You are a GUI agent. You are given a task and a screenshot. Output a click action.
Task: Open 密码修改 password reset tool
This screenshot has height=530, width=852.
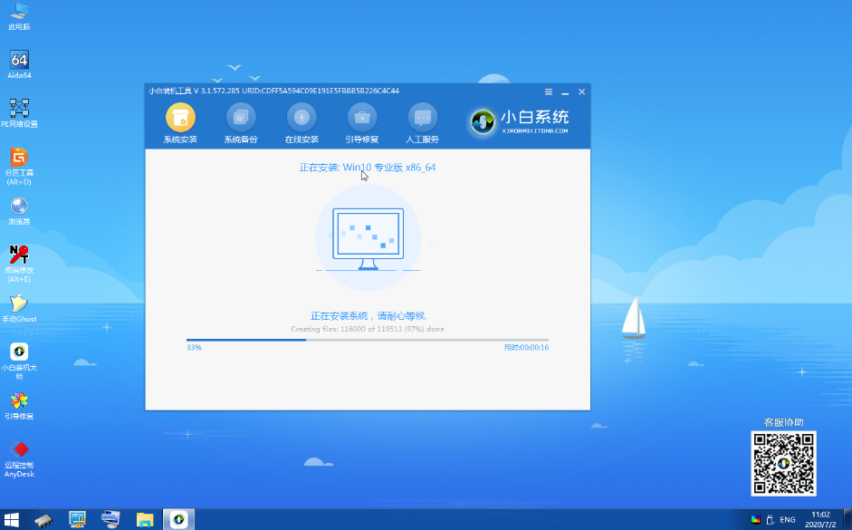pyautogui.click(x=19, y=256)
